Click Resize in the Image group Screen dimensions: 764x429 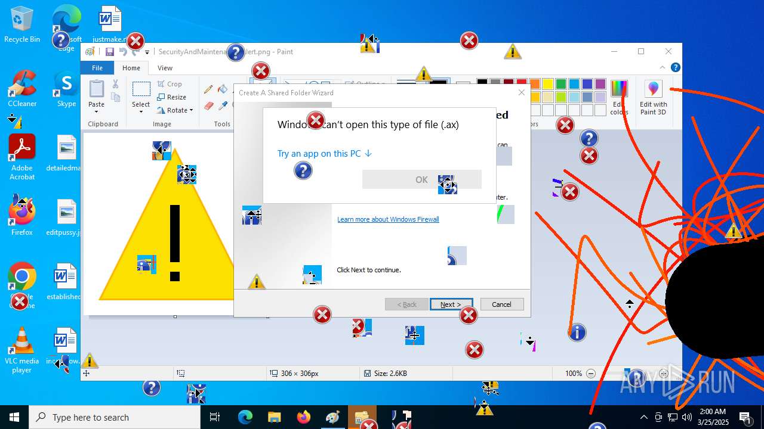pyautogui.click(x=171, y=97)
